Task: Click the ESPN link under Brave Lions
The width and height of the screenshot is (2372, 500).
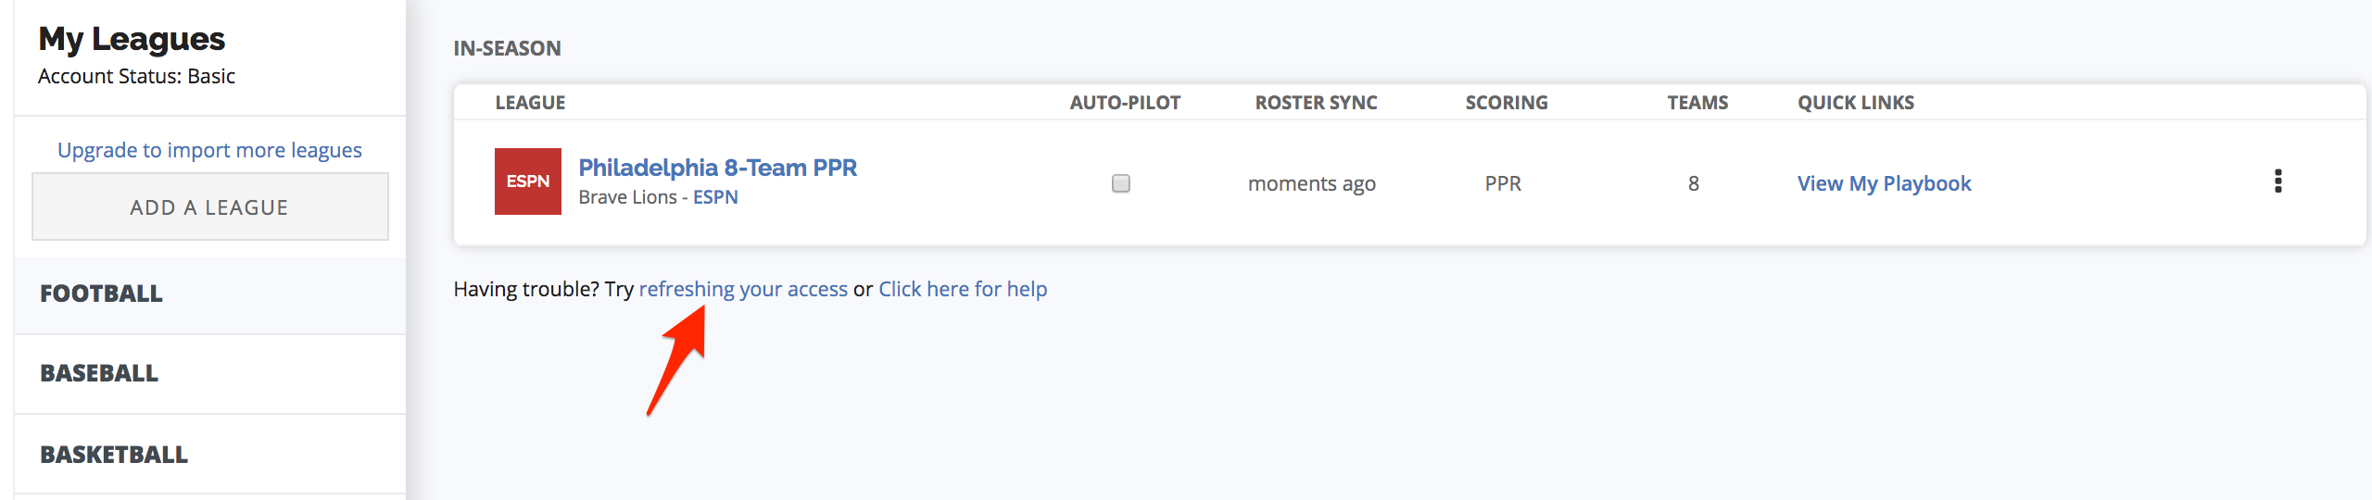Action: point(715,197)
